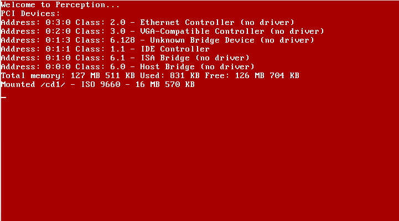Click the 'Mounted /cd1/' text
The image size is (399, 221).
click(33, 85)
